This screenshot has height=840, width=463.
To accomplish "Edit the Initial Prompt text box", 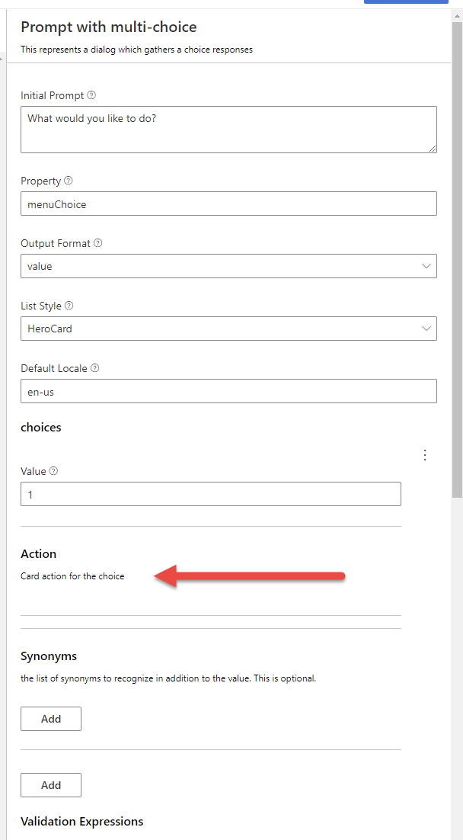I will pos(228,129).
